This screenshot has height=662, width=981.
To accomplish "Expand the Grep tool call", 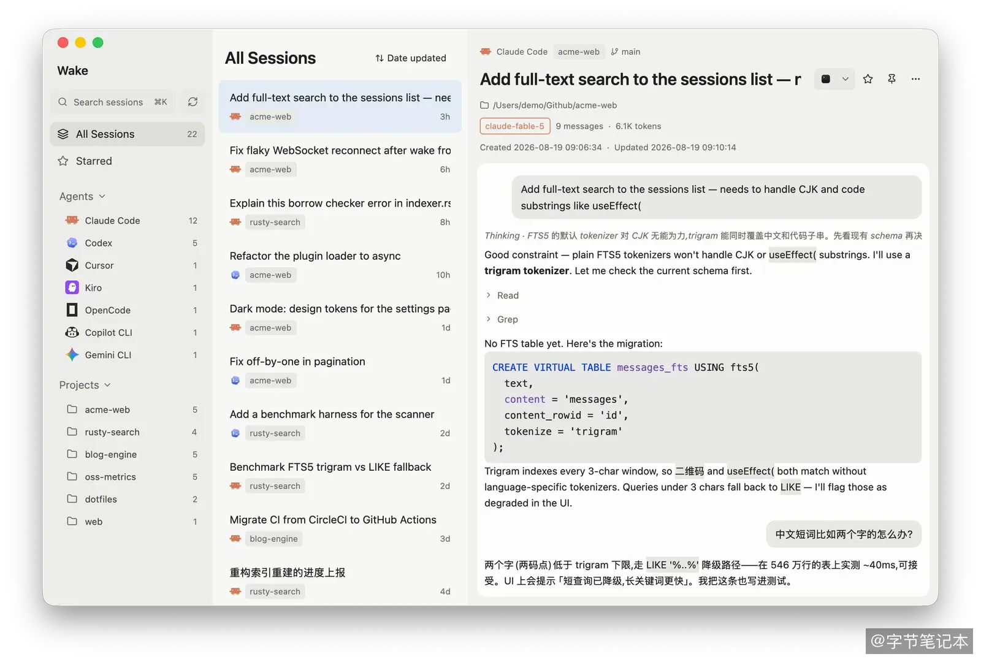I will [x=502, y=319].
